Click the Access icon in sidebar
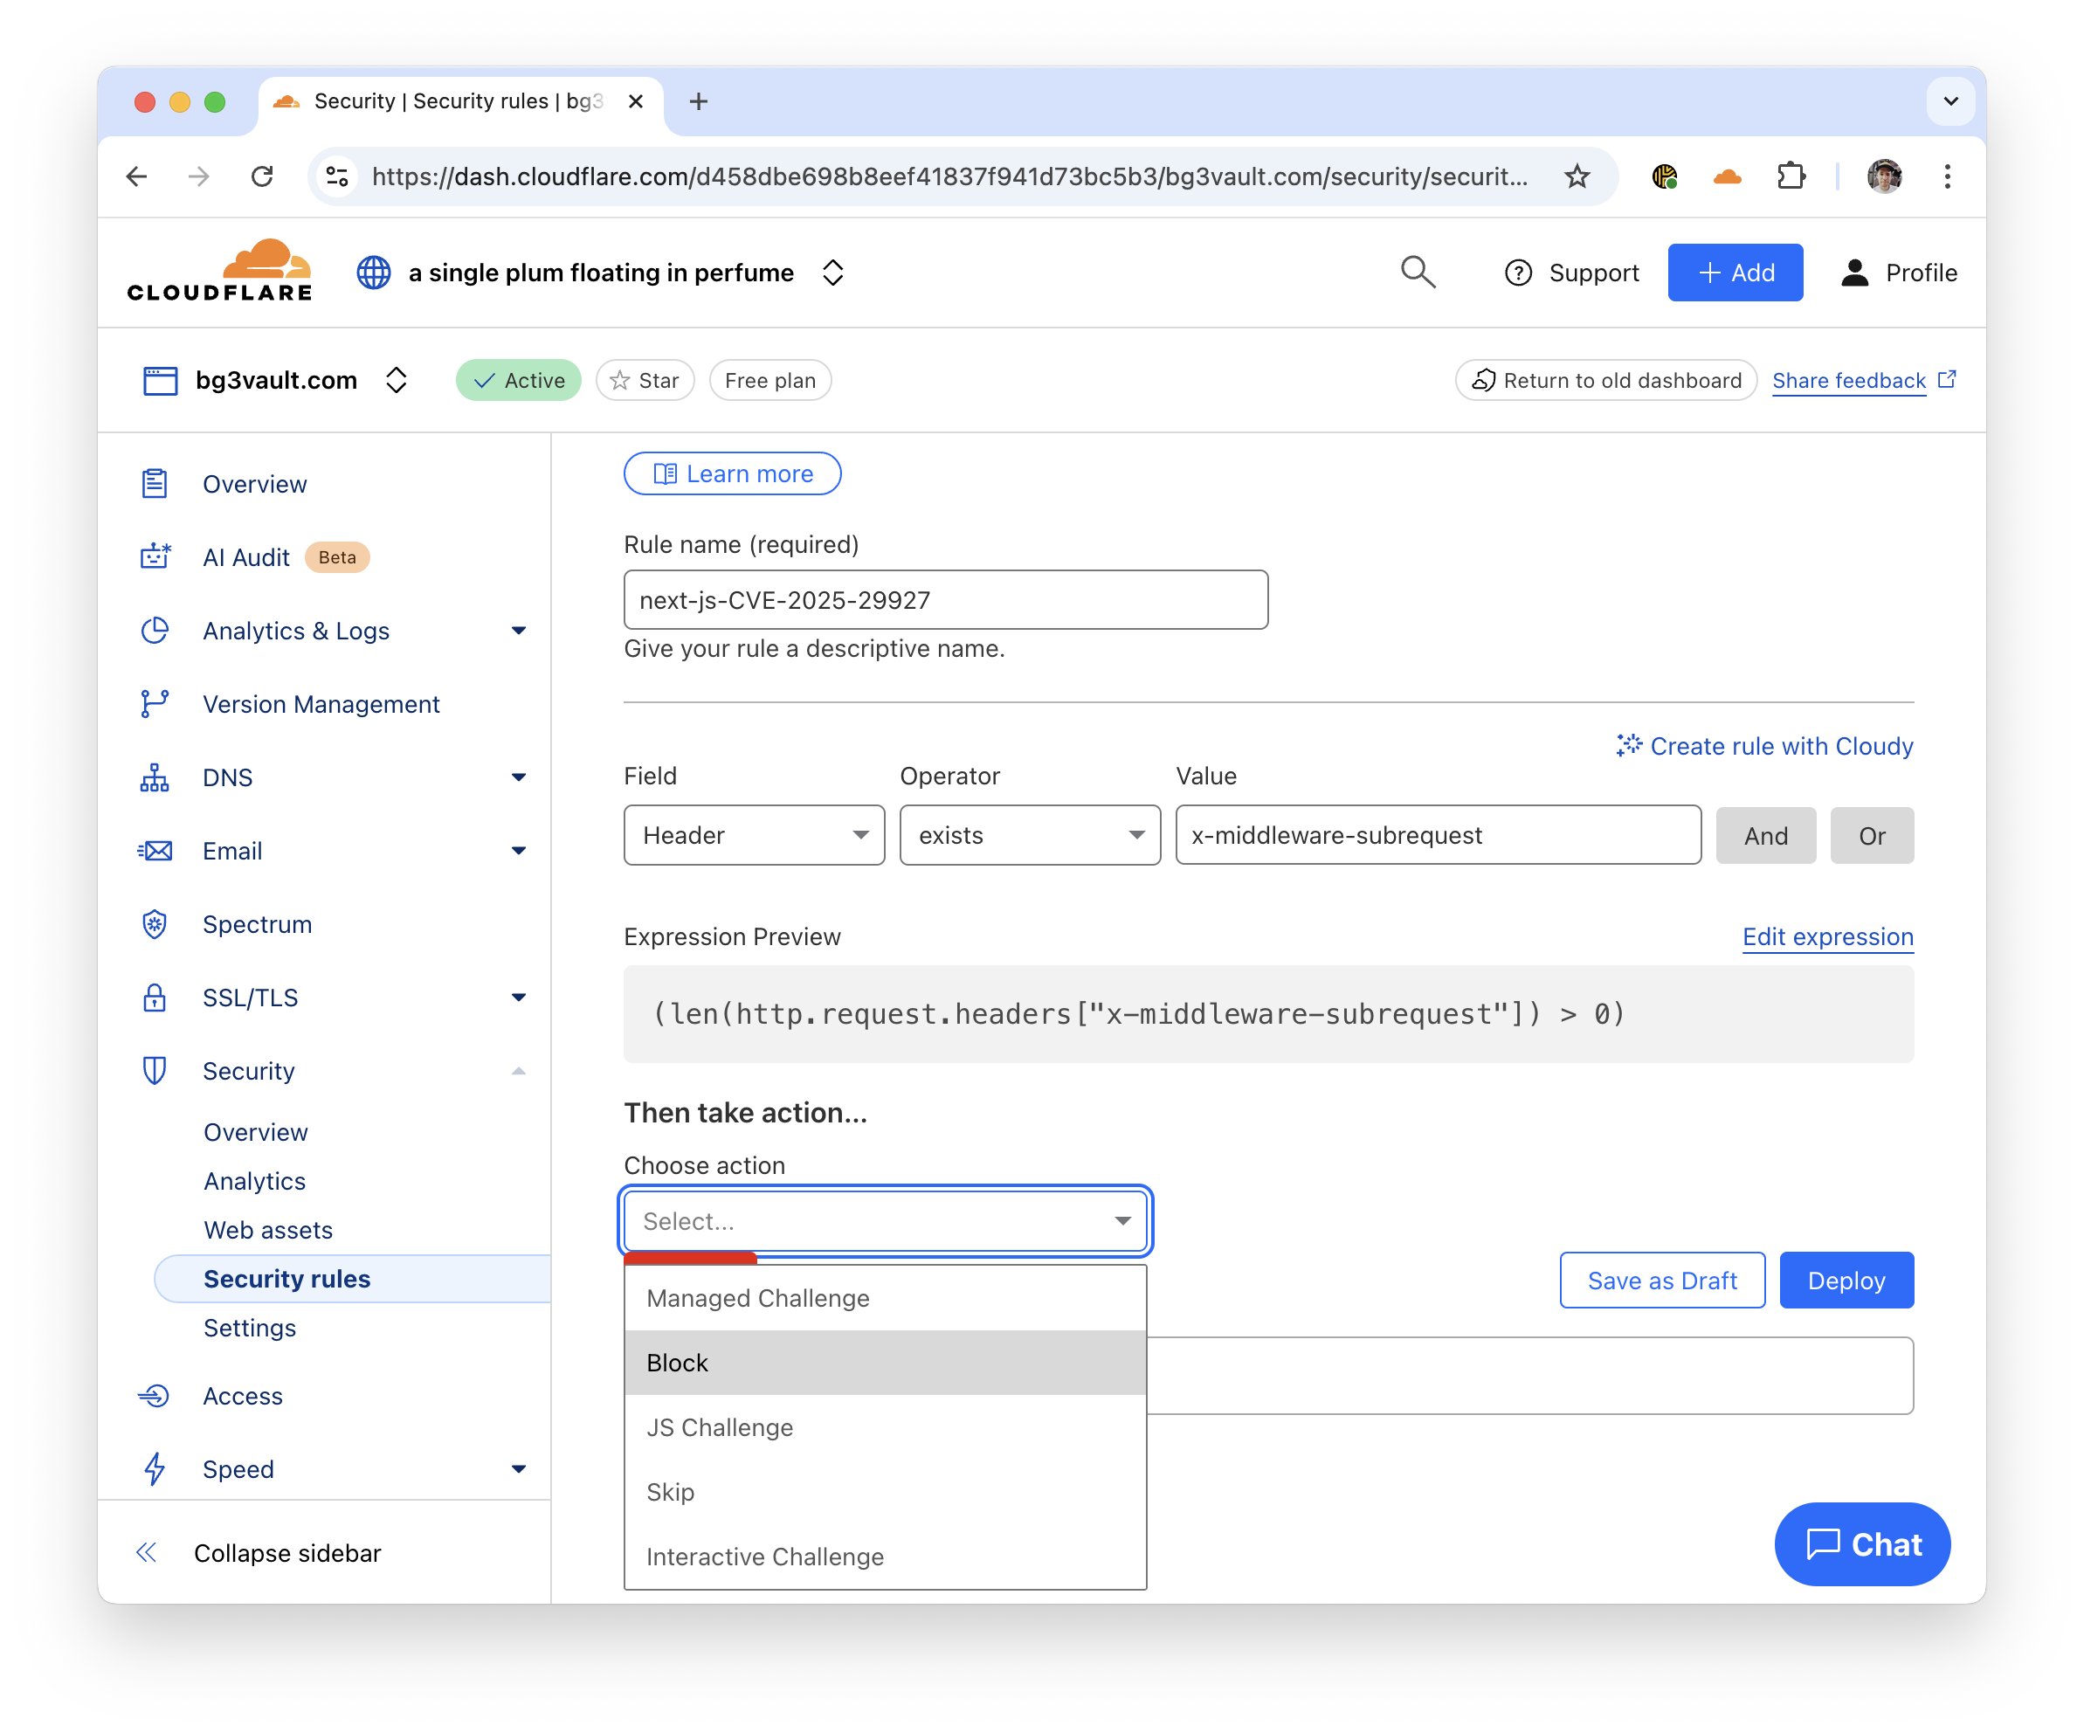 coord(155,1396)
